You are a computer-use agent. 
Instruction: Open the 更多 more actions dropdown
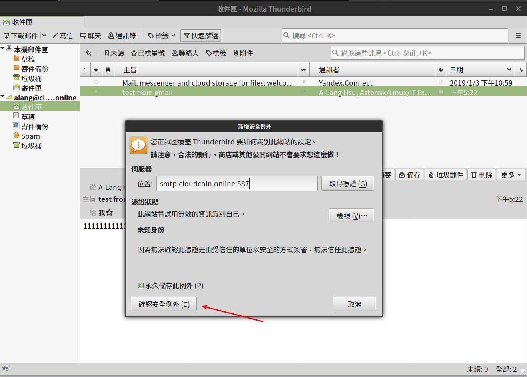tap(511, 175)
